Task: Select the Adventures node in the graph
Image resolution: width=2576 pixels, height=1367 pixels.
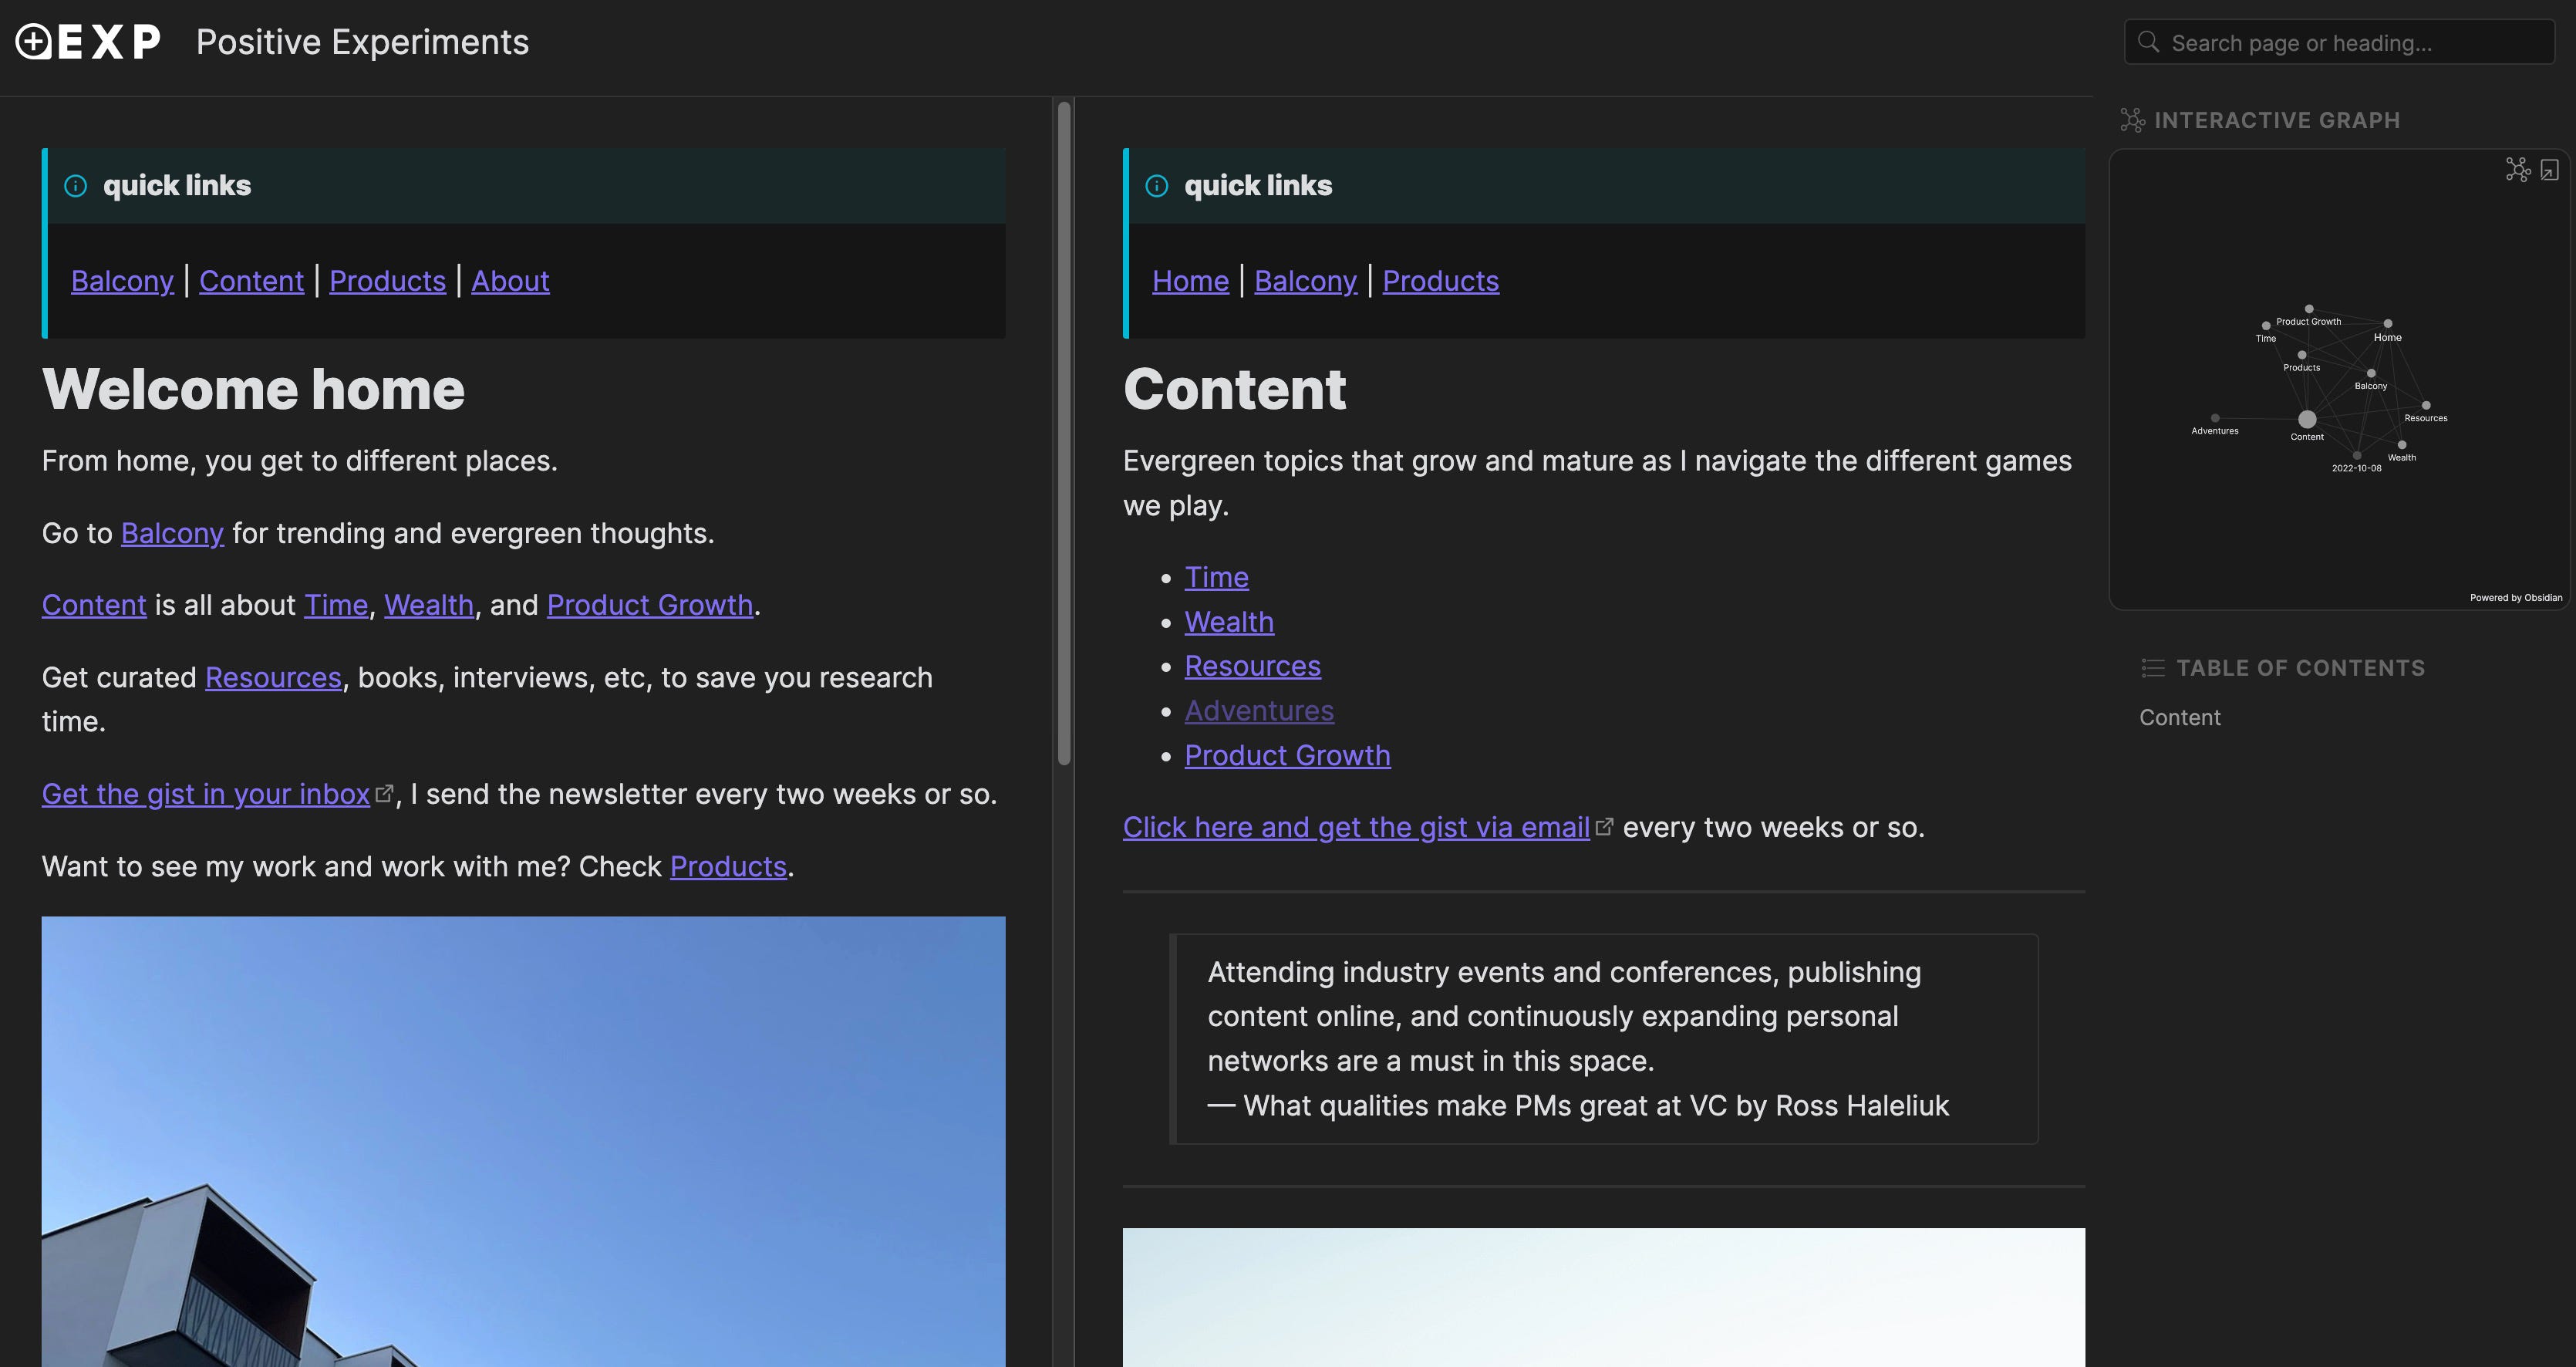Action: tap(2215, 418)
